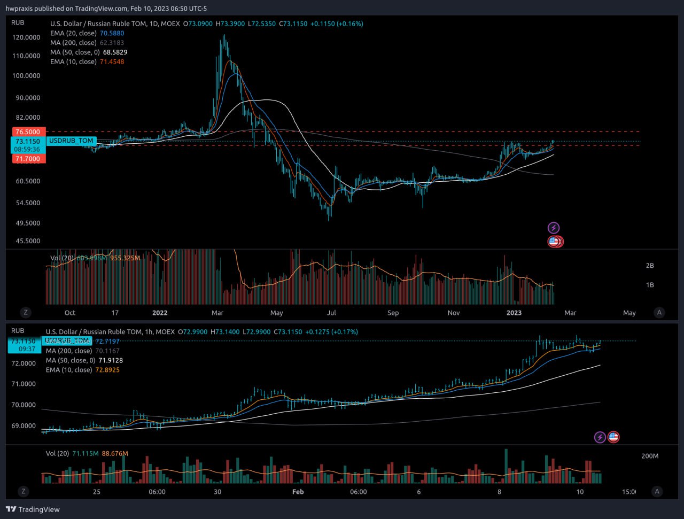Select MA (50, close, 0) 68.5829 indicator legend
The width and height of the screenshot is (684, 519).
[89, 52]
